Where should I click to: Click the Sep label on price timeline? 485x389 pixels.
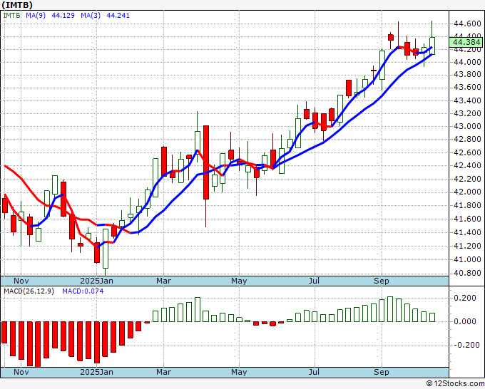coord(381,281)
